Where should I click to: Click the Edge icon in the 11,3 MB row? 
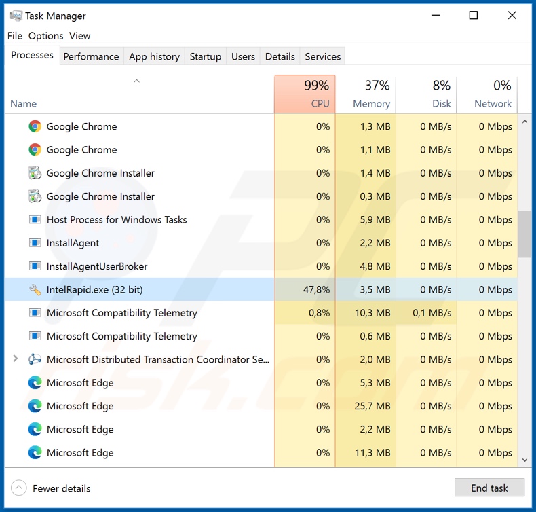pyautogui.click(x=35, y=452)
